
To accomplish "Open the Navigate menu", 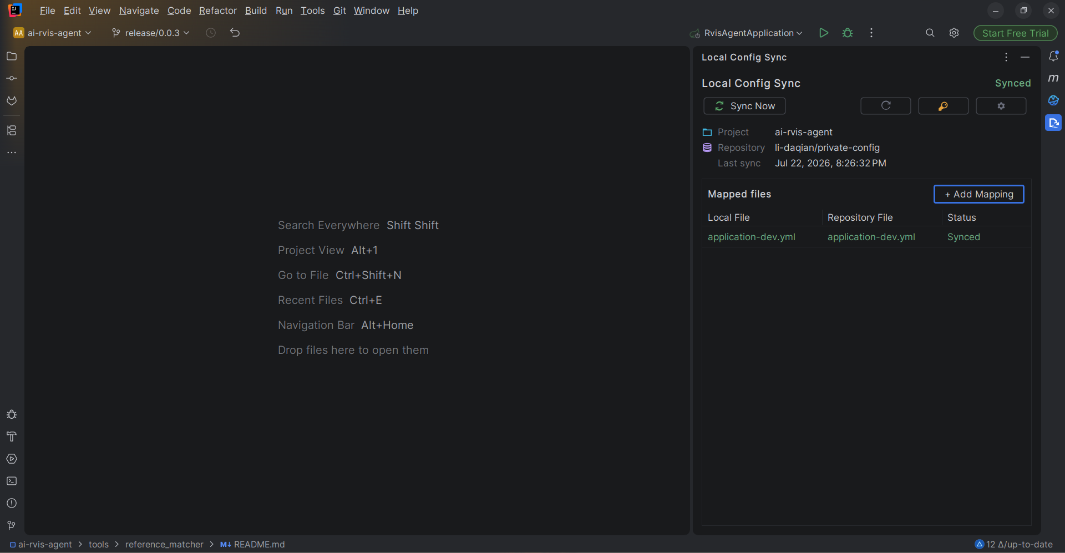I will (x=139, y=11).
